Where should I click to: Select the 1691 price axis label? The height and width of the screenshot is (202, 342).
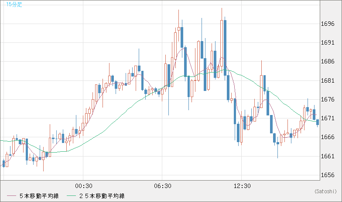pyautogui.click(x=328, y=43)
